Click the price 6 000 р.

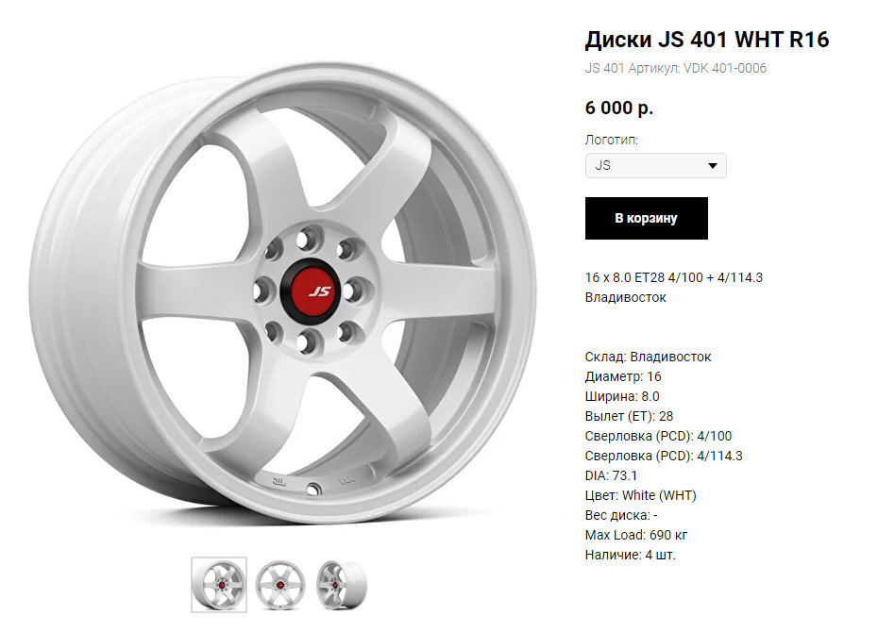[618, 108]
